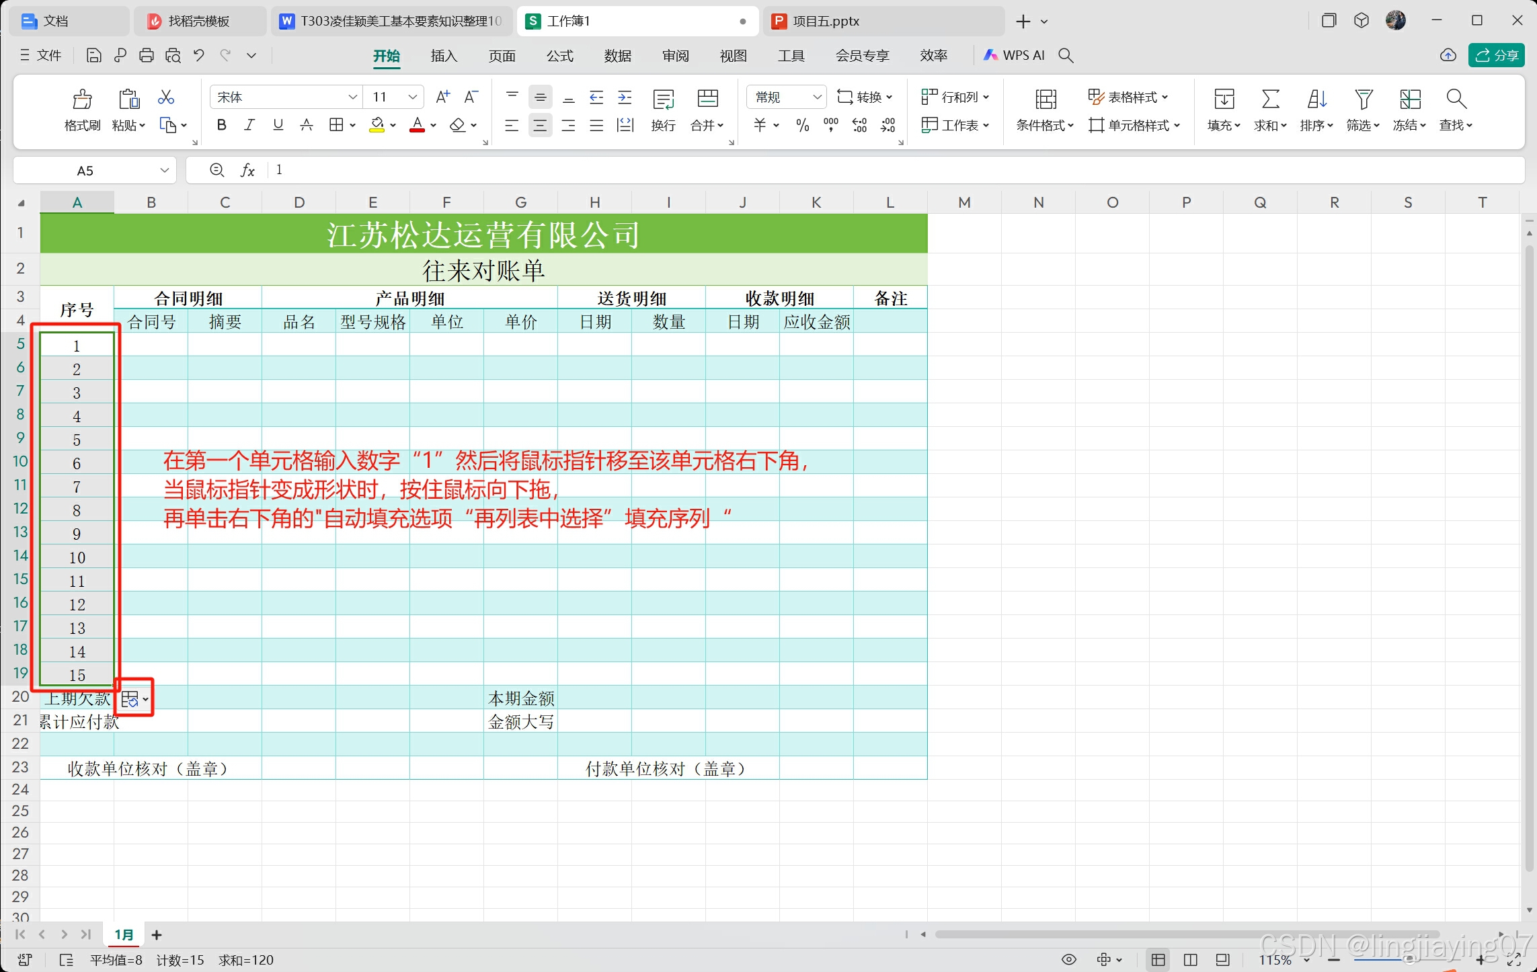Click the WPS AI button
This screenshot has width=1537, height=972.
click(x=1014, y=56)
